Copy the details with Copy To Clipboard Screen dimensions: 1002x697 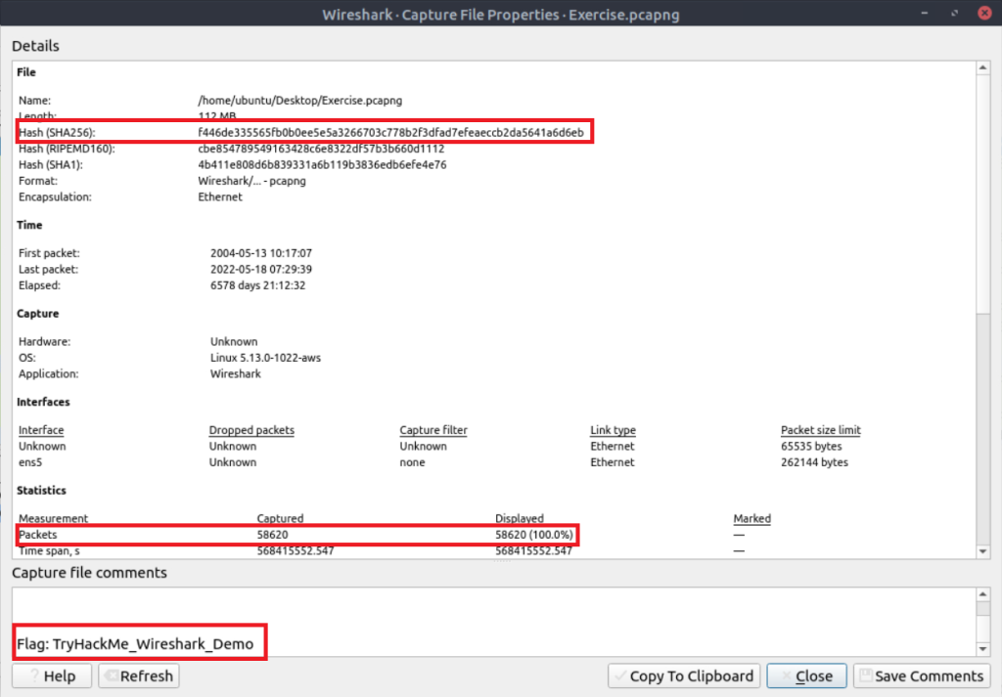[683, 675]
